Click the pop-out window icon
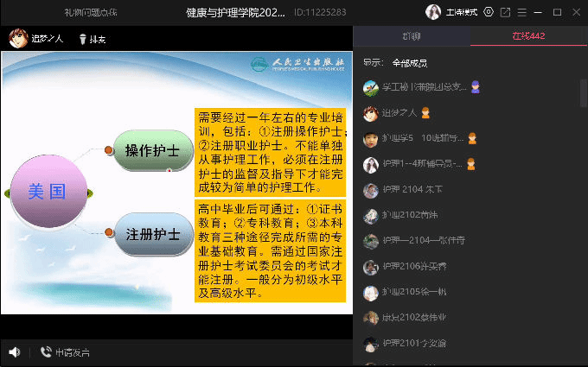588x367 pixels. 506,12
